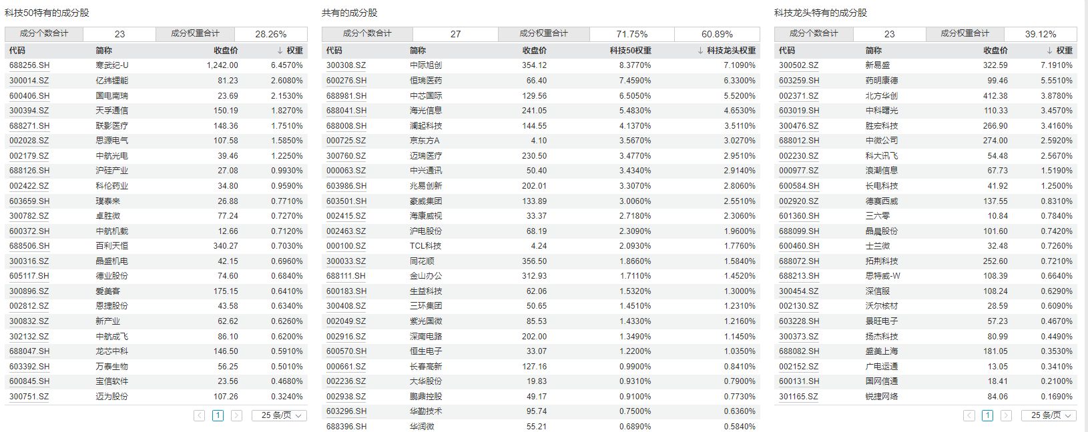Select page 1 in 科技50特有 table pagination
This screenshot has width=1088, height=432.
coord(218,415)
